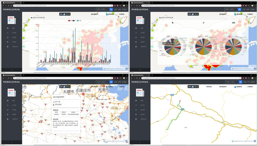The width and height of the screenshot is (258, 146).
Task: Toggle the positive news checkbox in top-left window
Action: click(x=107, y=15)
